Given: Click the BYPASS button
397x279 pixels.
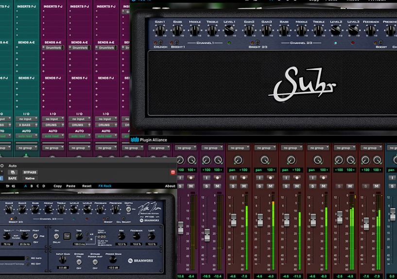Looking at the screenshot, I should point(30,173).
